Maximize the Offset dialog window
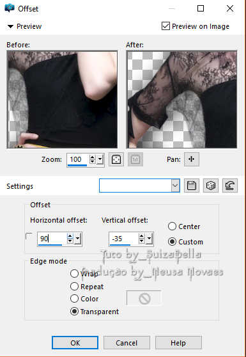 (x=201, y=8)
